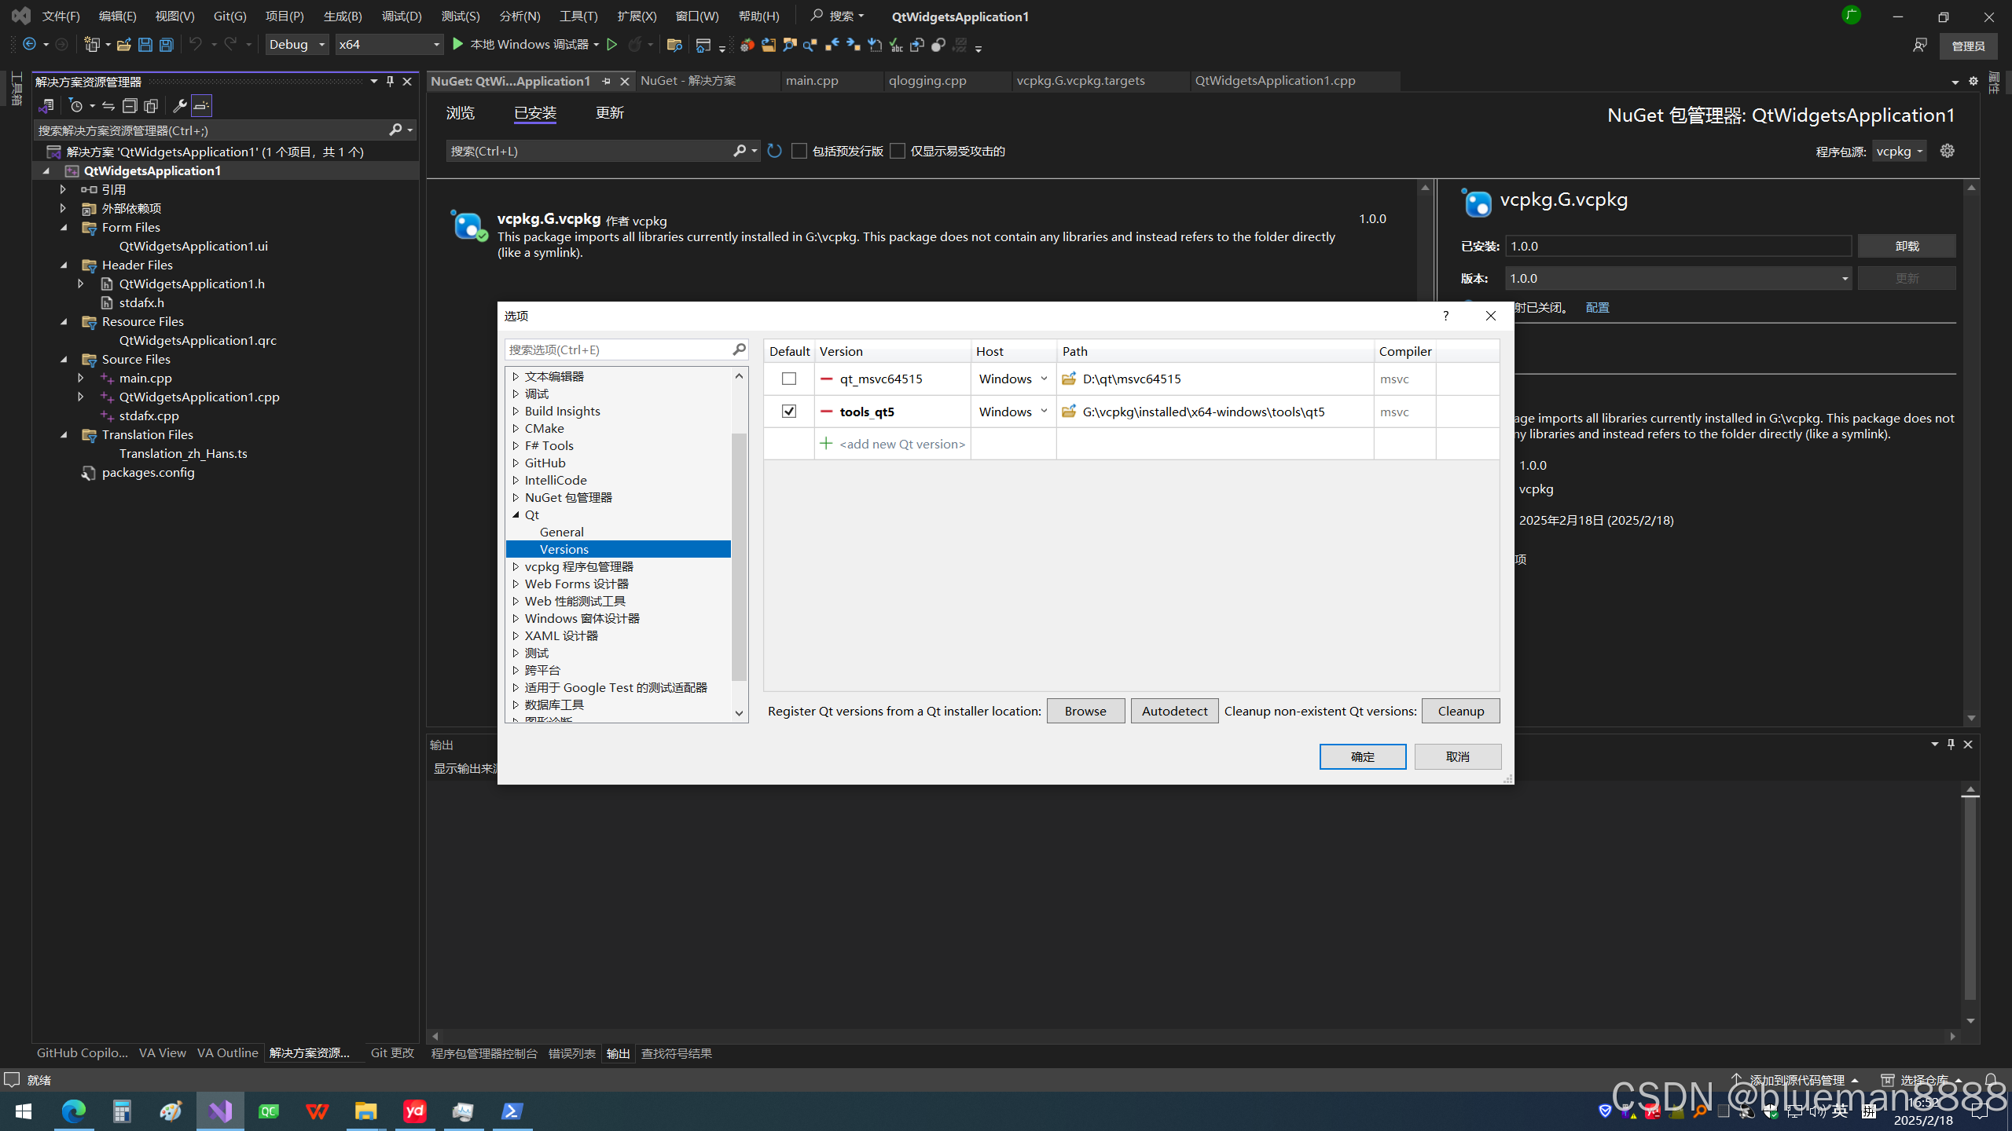Open NuGet package source settings gear
2012x1131 pixels.
click(x=1947, y=151)
